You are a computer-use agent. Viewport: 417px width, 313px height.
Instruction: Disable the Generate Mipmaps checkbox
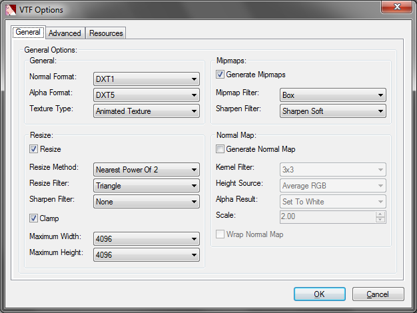(220, 75)
